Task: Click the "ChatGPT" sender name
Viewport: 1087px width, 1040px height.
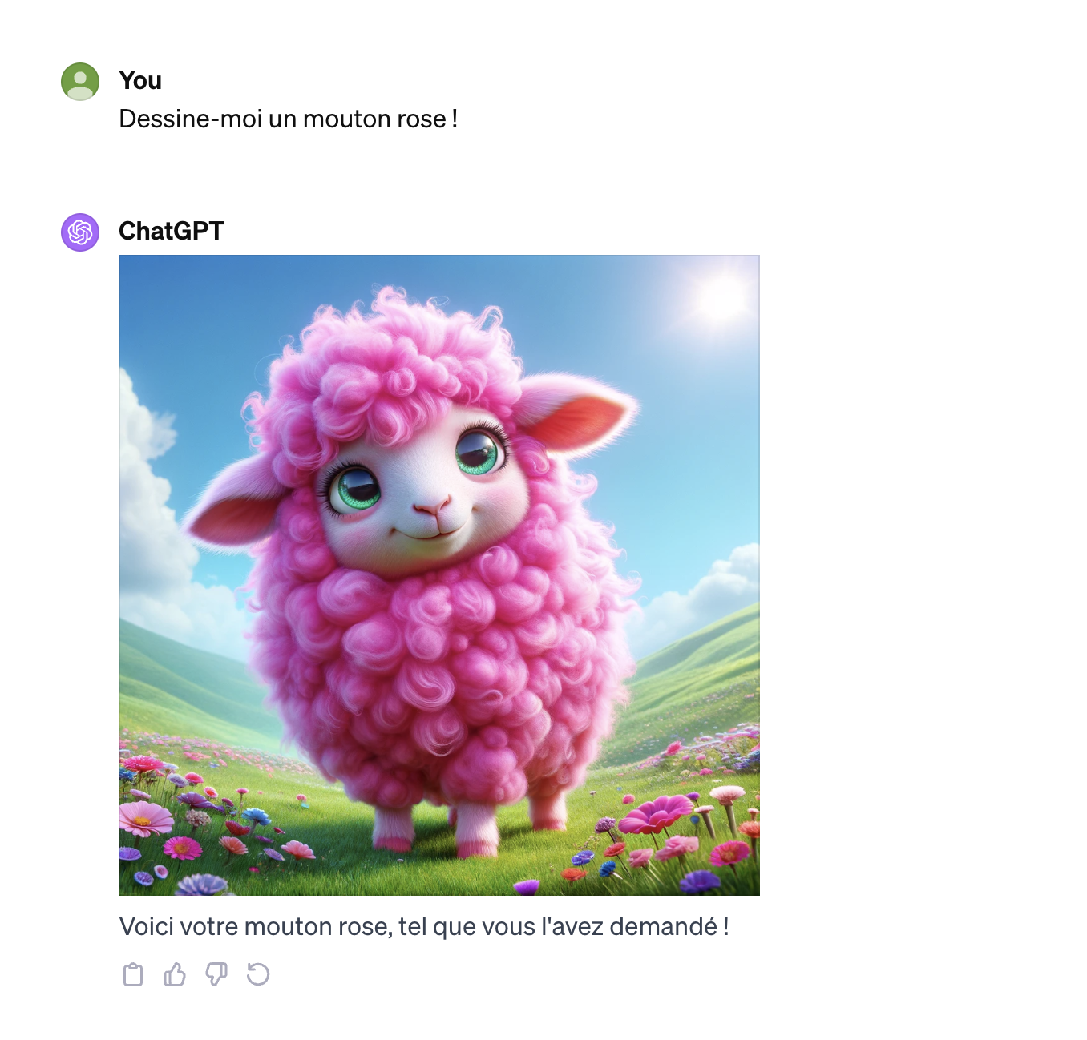Action: pyautogui.click(x=172, y=231)
